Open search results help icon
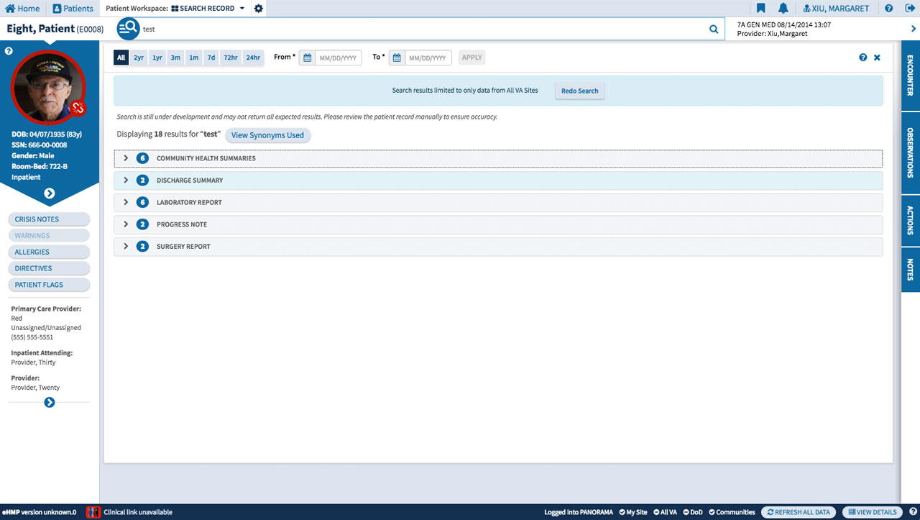The height and width of the screenshot is (520, 920). (863, 58)
